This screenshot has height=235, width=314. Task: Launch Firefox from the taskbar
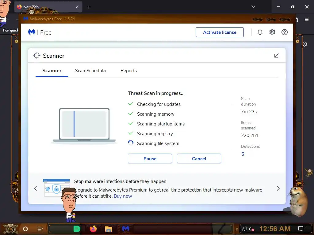click(x=93, y=229)
